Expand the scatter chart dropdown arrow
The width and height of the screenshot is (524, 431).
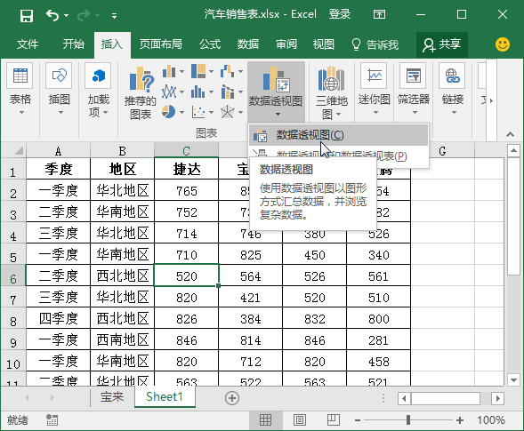pyautogui.click(x=211, y=112)
